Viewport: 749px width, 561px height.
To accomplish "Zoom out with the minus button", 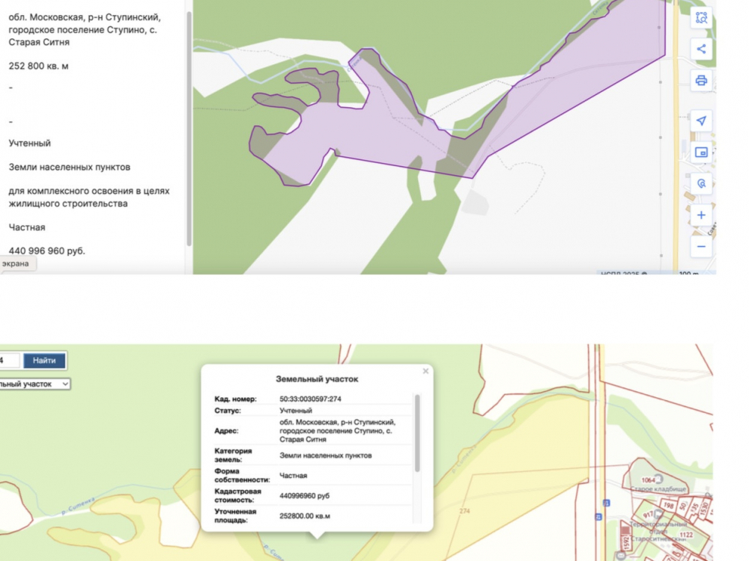I will click(x=701, y=246).
